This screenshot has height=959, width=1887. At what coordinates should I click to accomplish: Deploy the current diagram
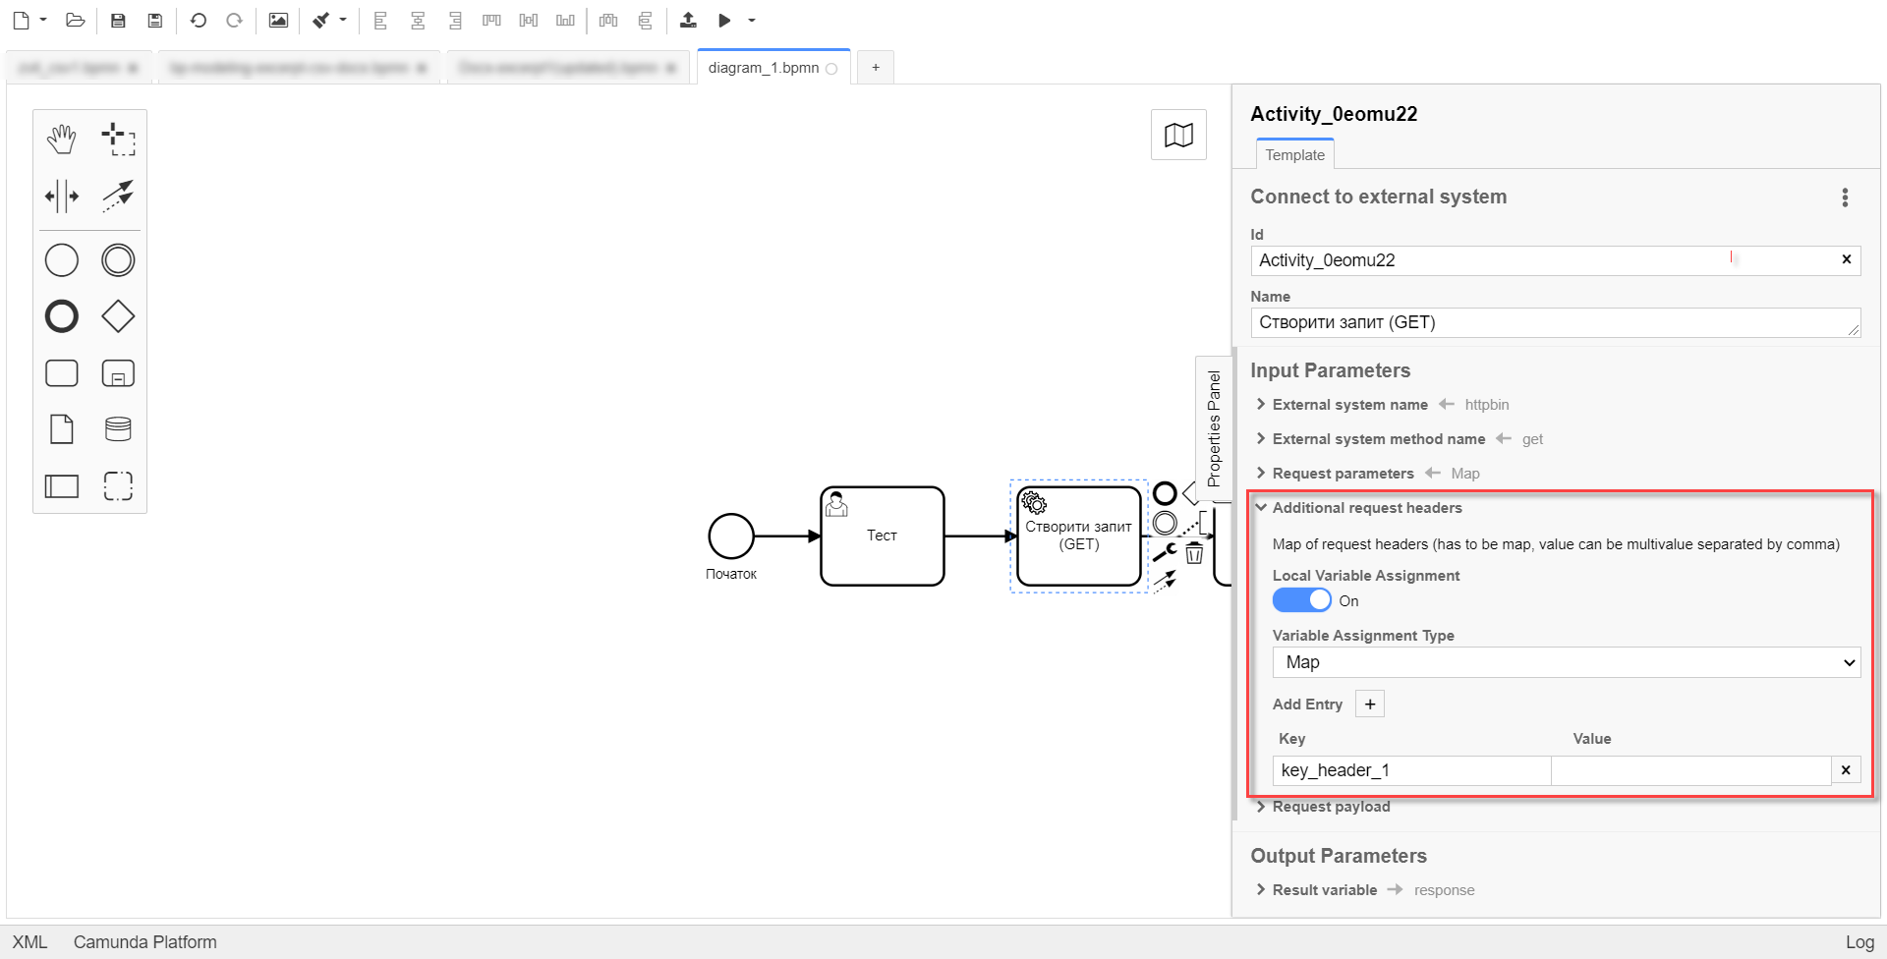point(688,20)
